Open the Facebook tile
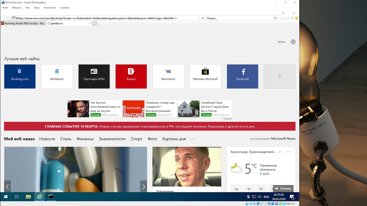The height and width of the screenshot is (206, 367). pos(243,76)
